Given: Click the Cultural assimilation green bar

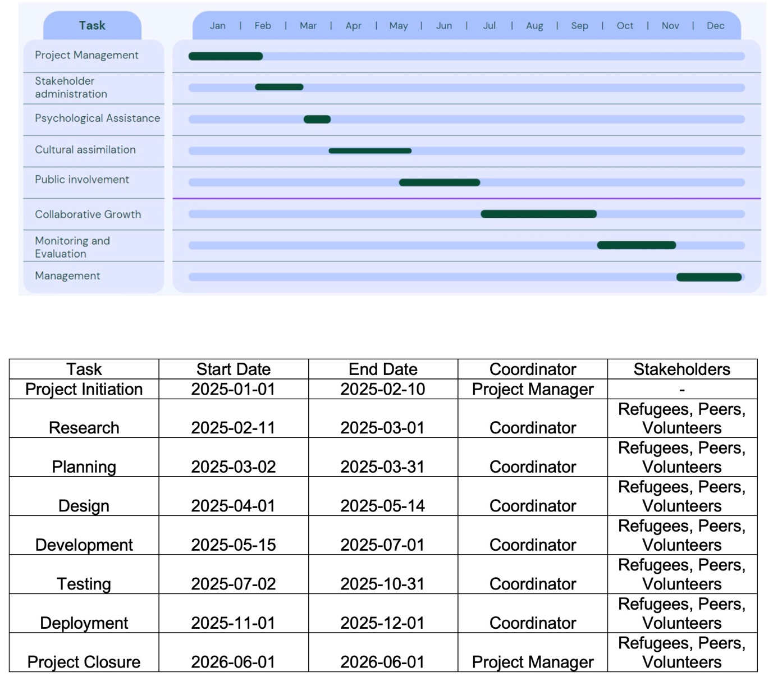Looking at the screenshot, I should pyautogui.click(x=370, y=150).
